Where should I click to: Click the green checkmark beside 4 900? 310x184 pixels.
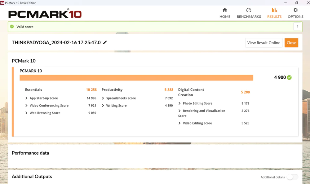289,77
